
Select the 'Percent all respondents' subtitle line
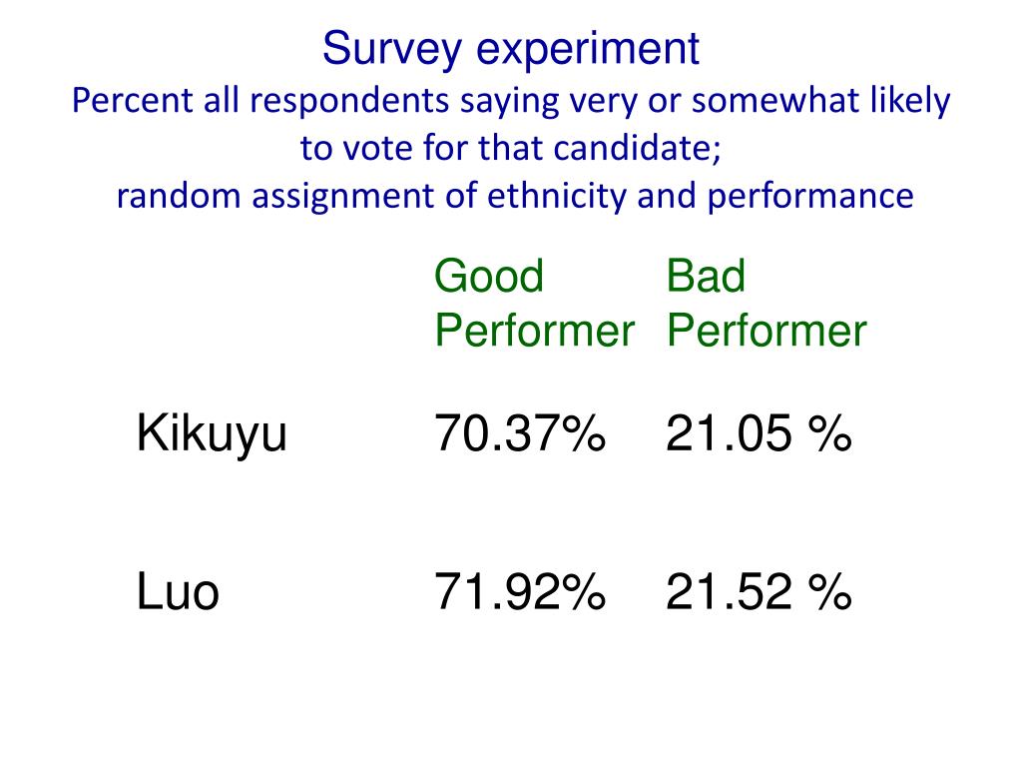511,102
